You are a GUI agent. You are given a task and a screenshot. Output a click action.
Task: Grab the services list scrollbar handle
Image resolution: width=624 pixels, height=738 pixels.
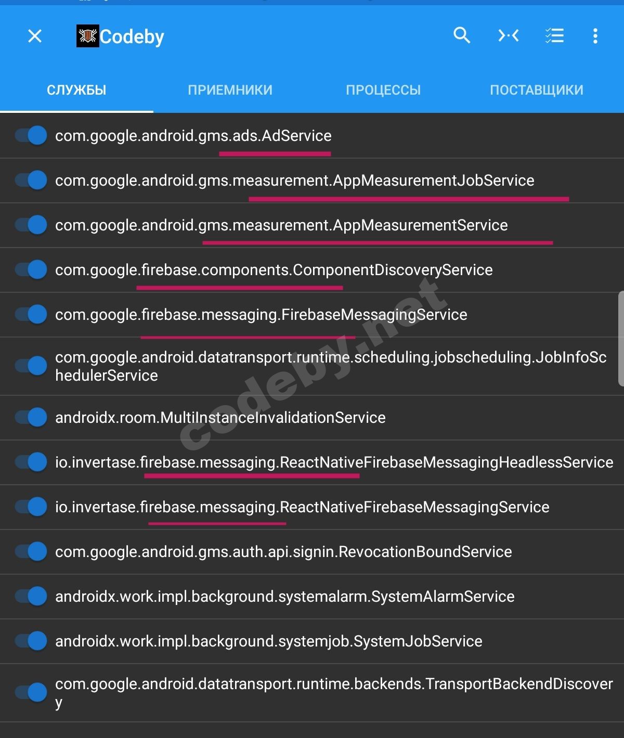621,339
